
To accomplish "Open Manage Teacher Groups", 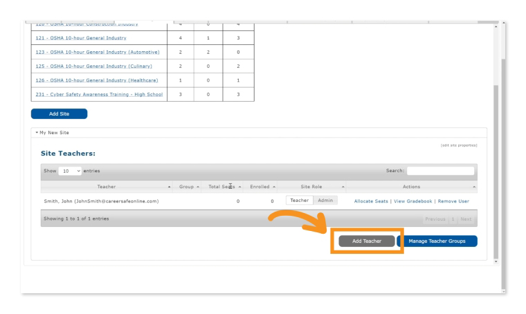I will coord(437,241).
